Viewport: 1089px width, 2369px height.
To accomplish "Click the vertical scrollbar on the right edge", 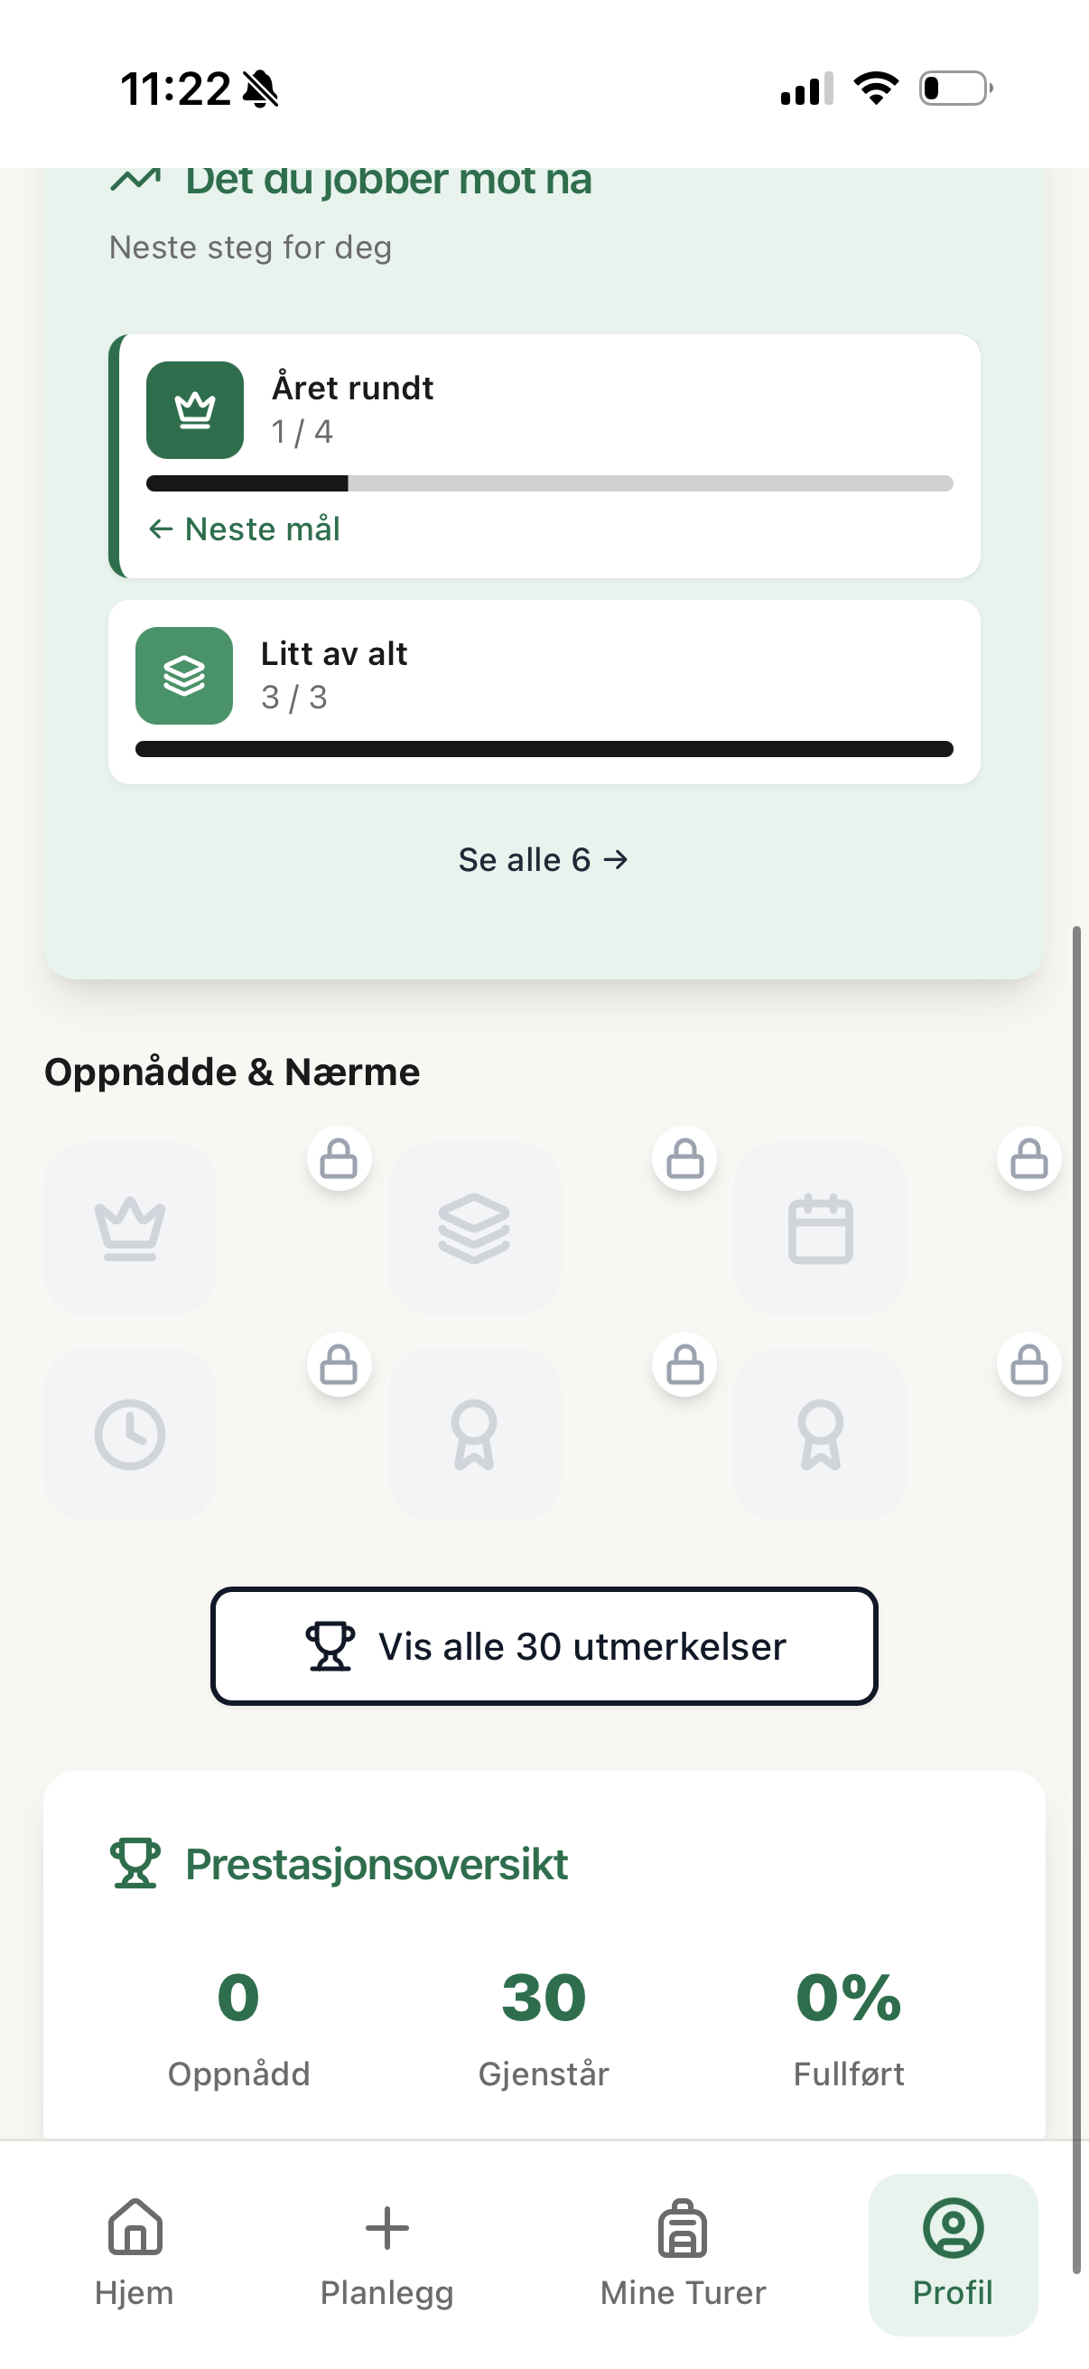I will pyautogui.click(x=1076, y=1600).
